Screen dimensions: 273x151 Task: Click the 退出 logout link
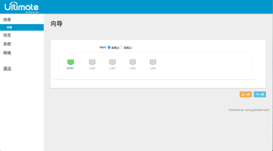7,68
